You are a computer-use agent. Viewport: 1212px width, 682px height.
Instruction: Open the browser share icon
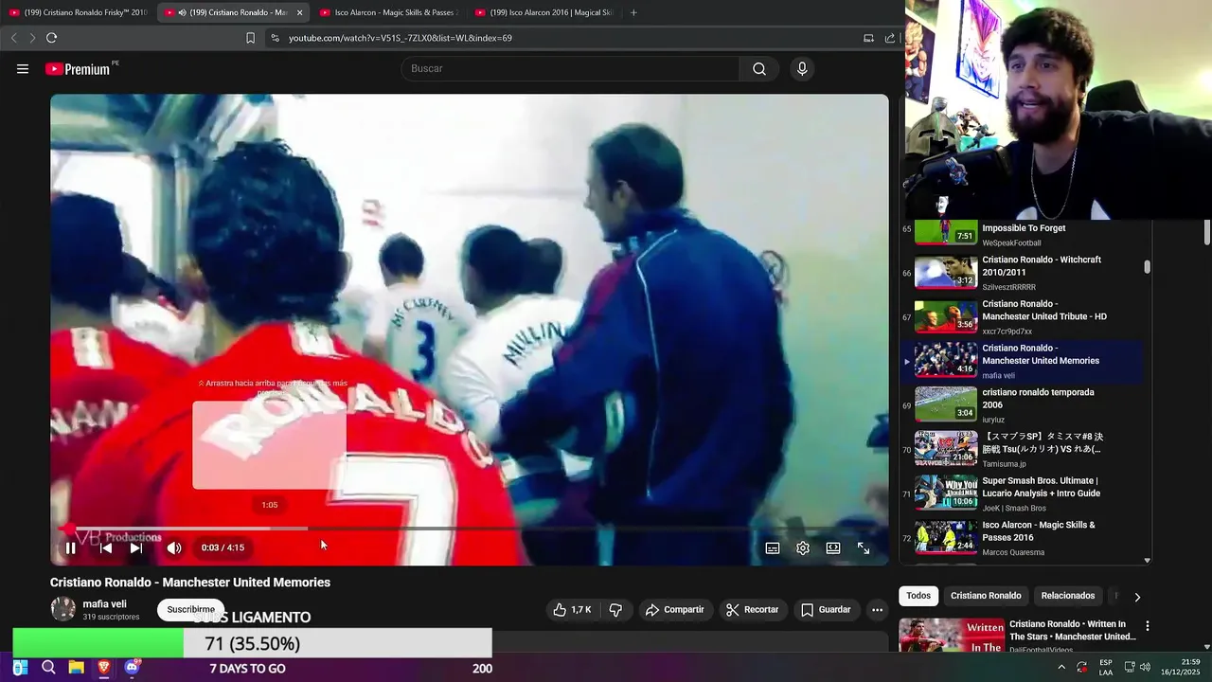[890, 38]
